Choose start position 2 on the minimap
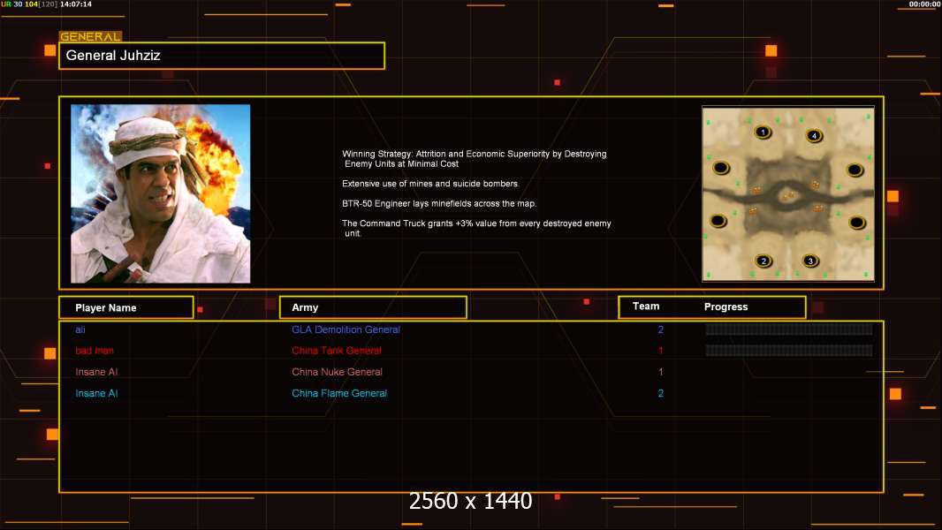The image size is (942, 530). tap(763, 261)
